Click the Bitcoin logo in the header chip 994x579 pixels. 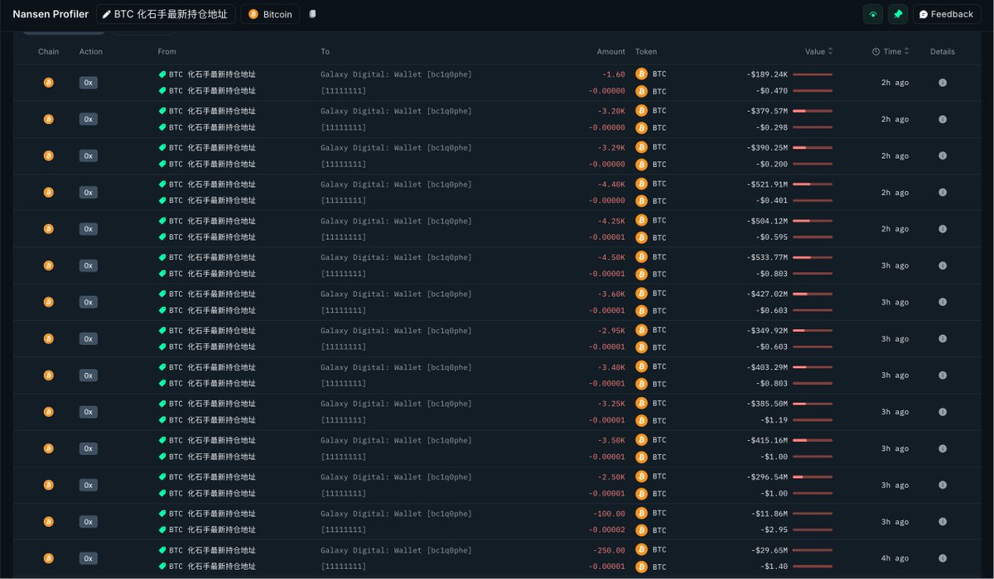(253, 14)
